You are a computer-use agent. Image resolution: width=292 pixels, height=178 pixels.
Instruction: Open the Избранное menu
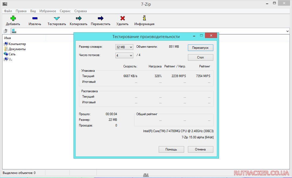coord(48,11)
